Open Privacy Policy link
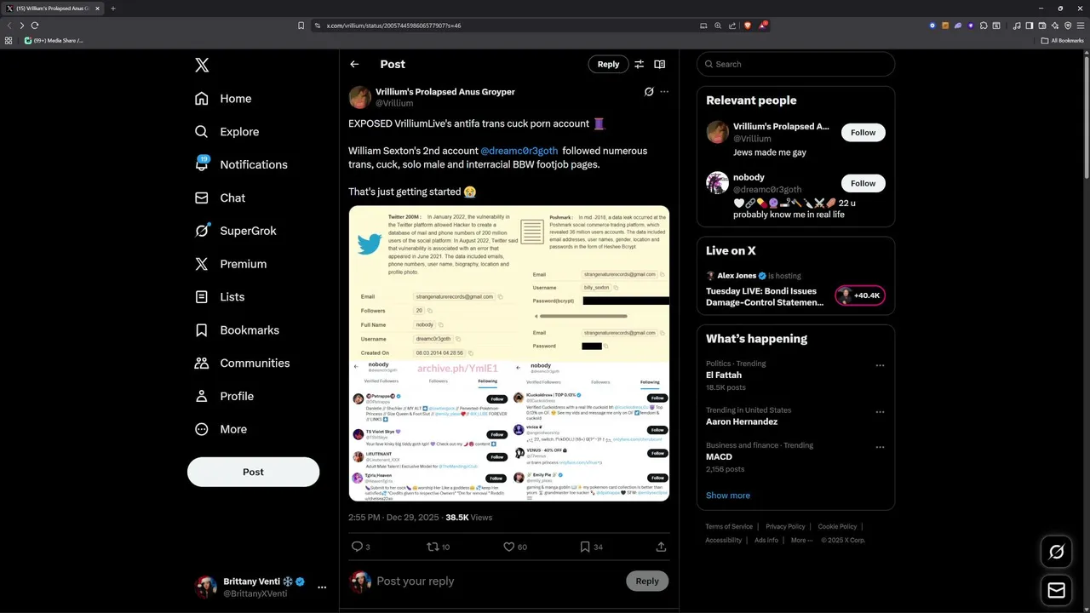 click(x=785, y=527)
